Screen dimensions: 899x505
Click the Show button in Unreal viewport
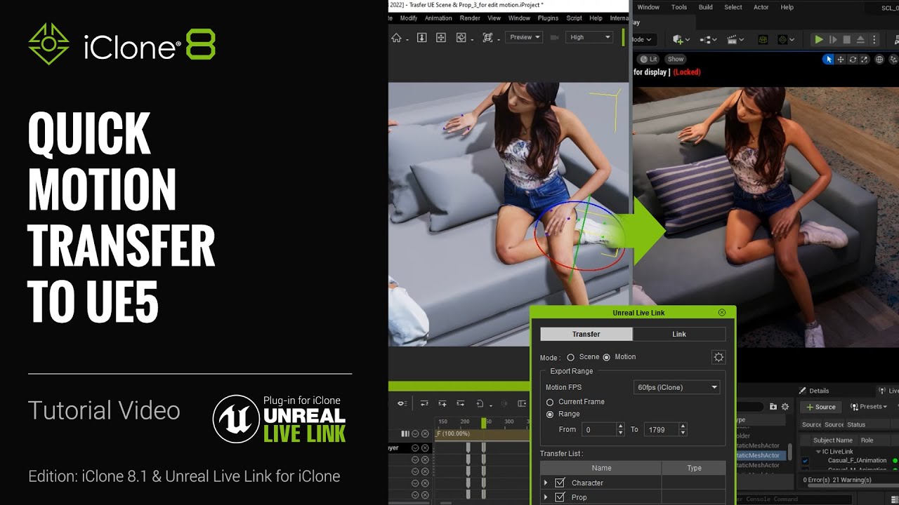[x=676, y=59]
